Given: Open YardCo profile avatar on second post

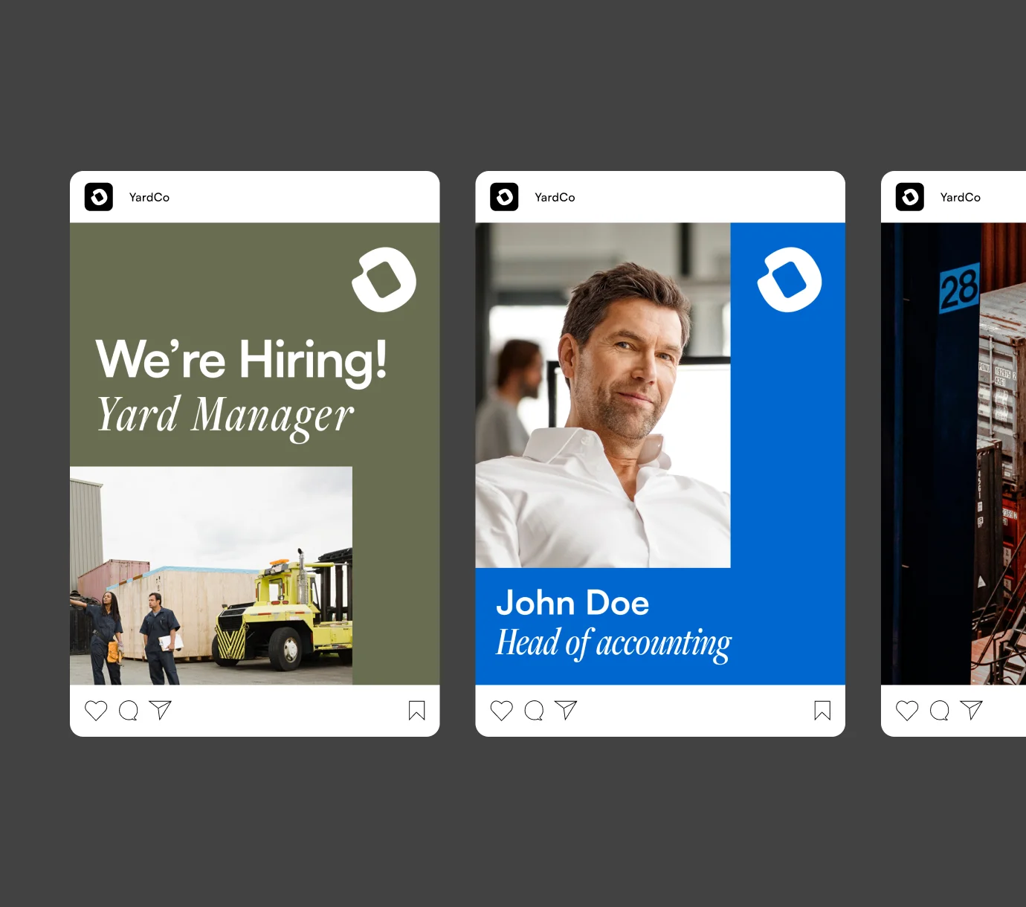Looking at the screenshot, I should click(504, 197).
